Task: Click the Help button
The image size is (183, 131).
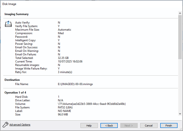Action: click(89, 125)
